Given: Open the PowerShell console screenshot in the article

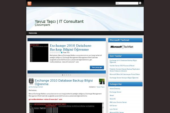Looking at the screenshot, I should (66, 108).
